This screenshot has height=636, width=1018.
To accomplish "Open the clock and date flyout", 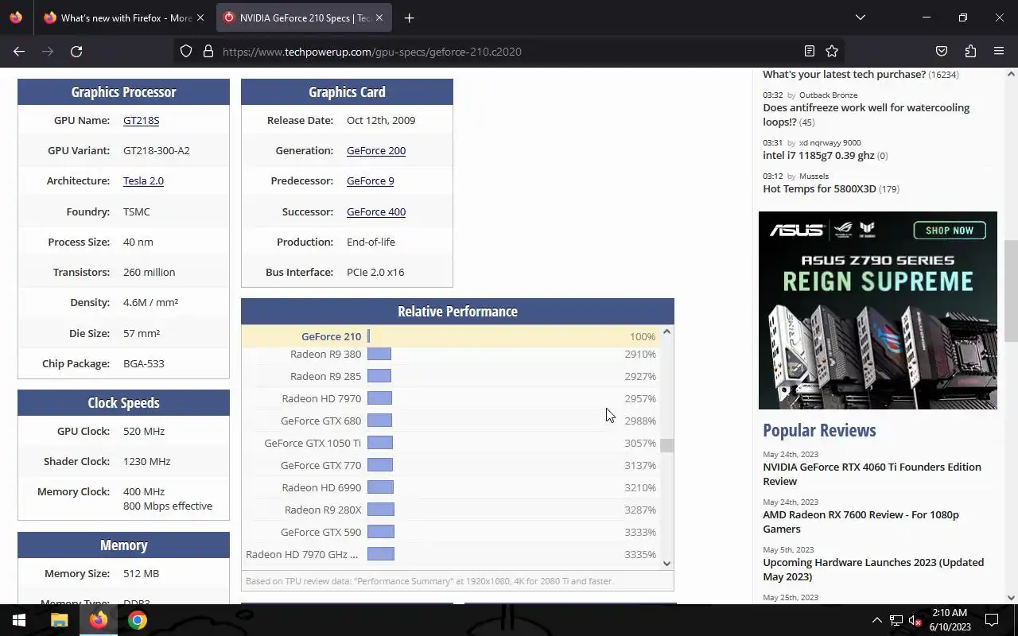I will 950,620.
